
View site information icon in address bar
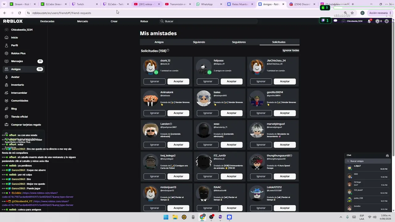tap(28, 13)
